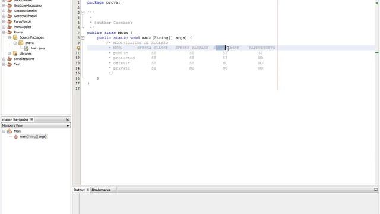This screenshot has height=214, width=380.
Task: Select GestioneMagazzino project label
Action: tap(28, 5)
